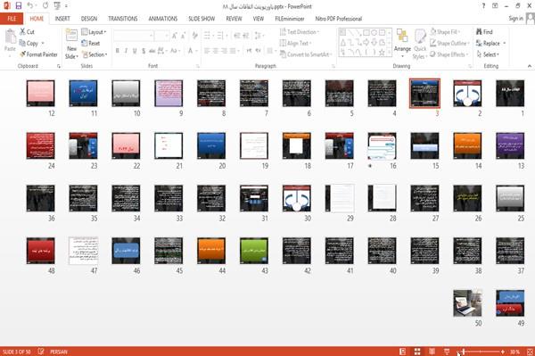Click zoom in plus button
The width and height of the screenshot is (535, 356).
click(503, 352)
